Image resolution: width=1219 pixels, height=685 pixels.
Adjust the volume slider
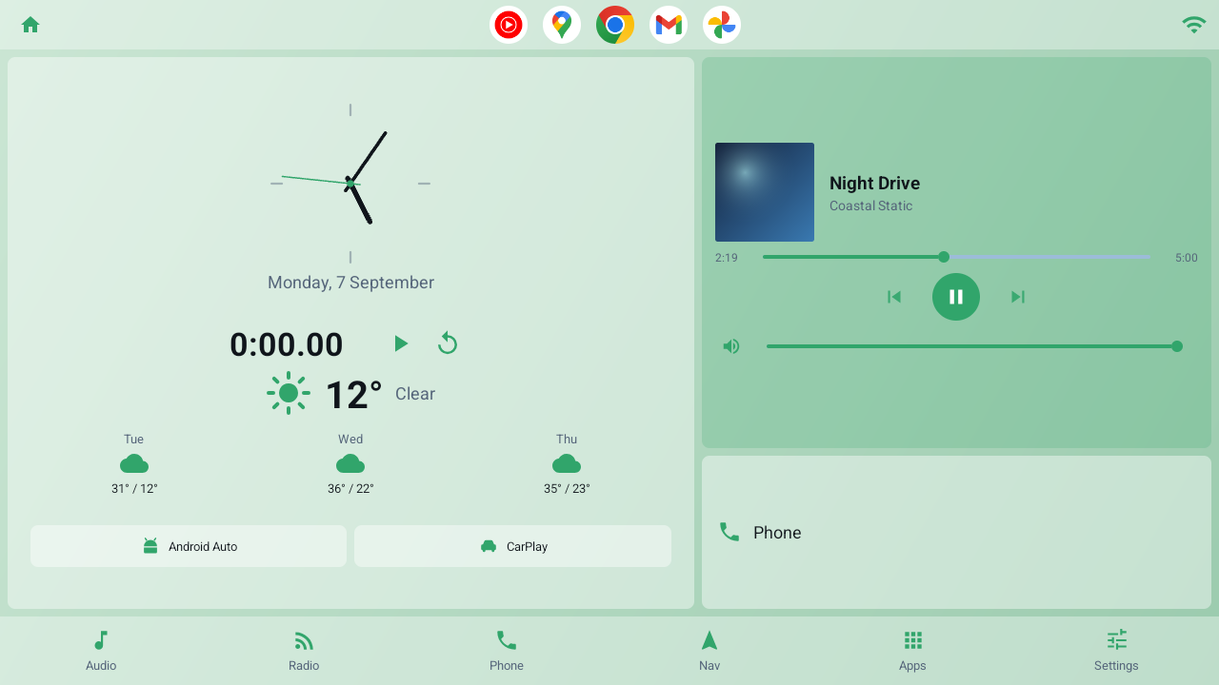point(974,346)
